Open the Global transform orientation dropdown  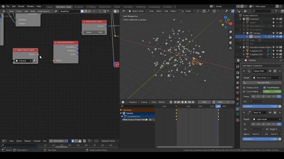coord(188,11)
